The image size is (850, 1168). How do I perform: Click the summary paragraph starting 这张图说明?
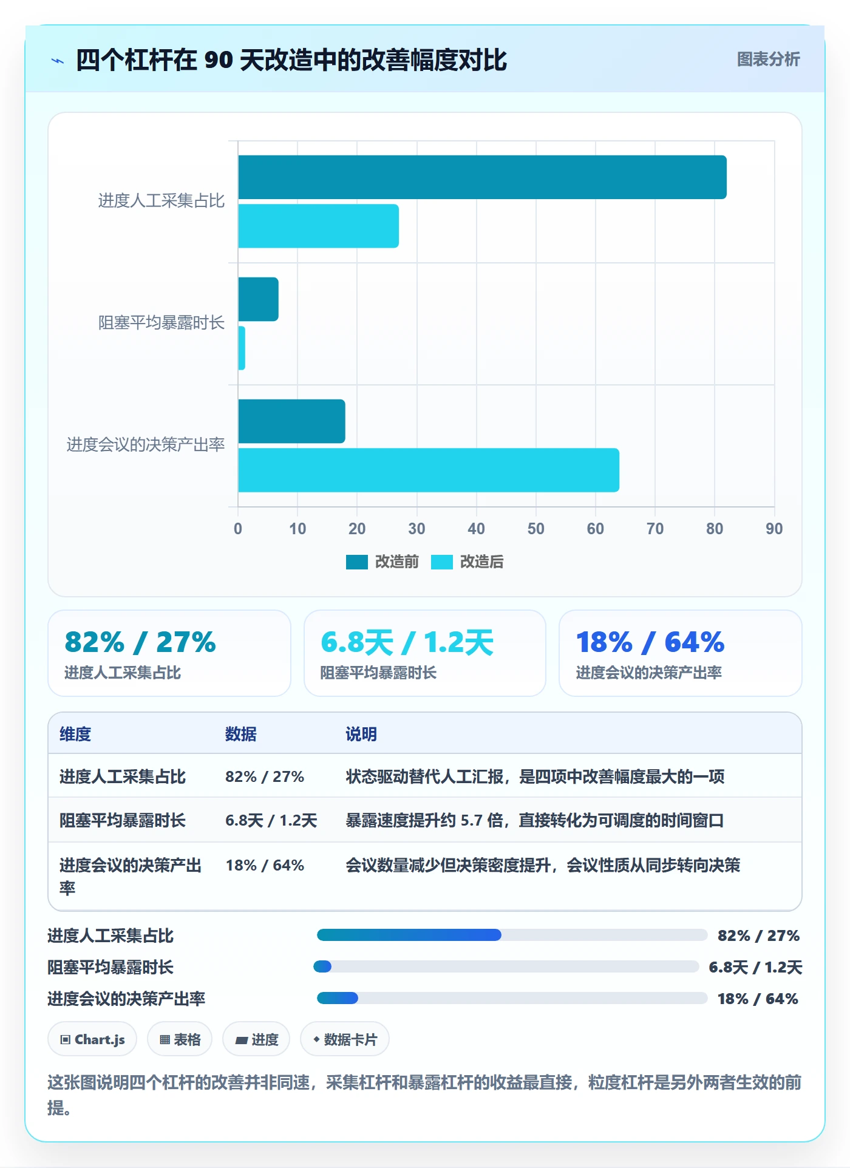click(x=425, y=1095)
